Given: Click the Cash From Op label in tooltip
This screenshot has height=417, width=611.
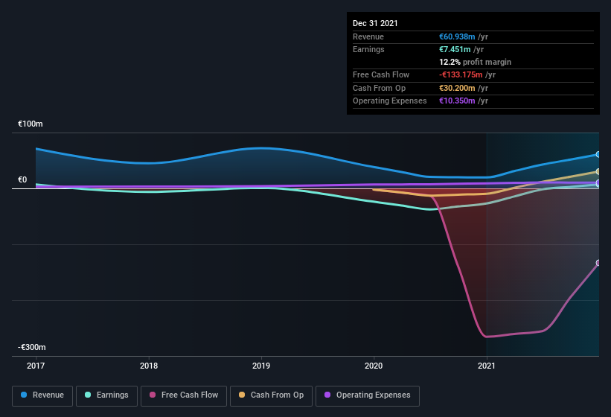Looking at the screenshot, I should pos(379,88).
